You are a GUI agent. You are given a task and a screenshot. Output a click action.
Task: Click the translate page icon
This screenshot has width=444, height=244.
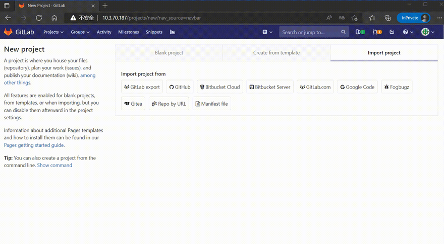coord(342,18)
